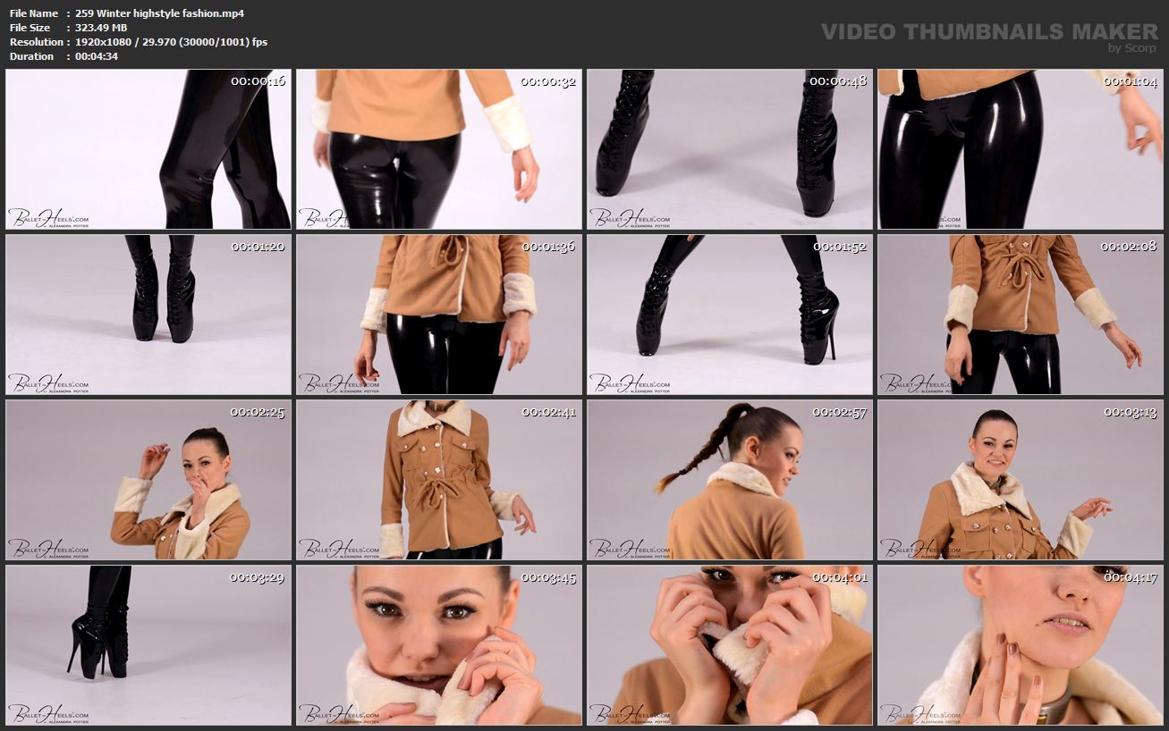Screen dimensions: 1169x731
Task: Click the 'by Scorp' credit text
Action: pyautogui.click(x=1132, y=48)
